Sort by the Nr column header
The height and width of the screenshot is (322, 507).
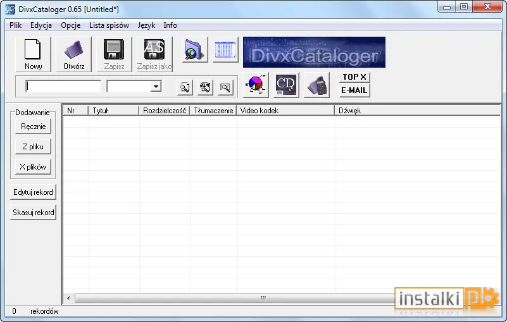[76, 111]
